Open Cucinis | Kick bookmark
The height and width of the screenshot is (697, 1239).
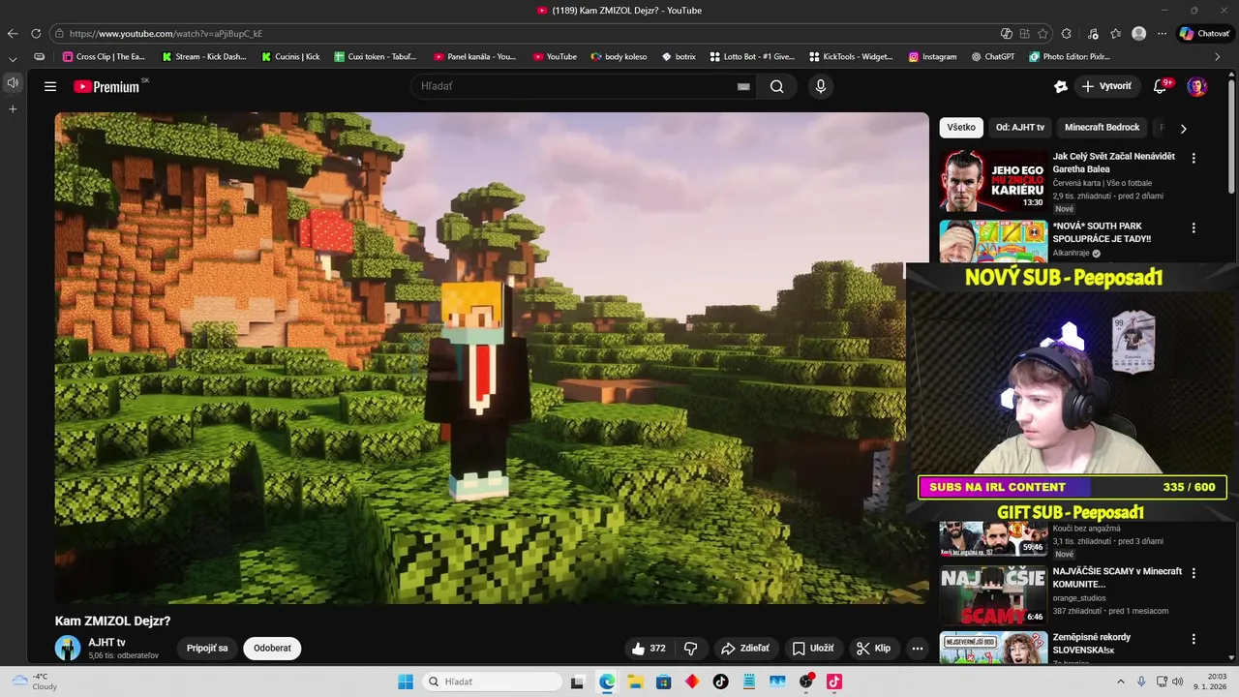coord(290,57)
